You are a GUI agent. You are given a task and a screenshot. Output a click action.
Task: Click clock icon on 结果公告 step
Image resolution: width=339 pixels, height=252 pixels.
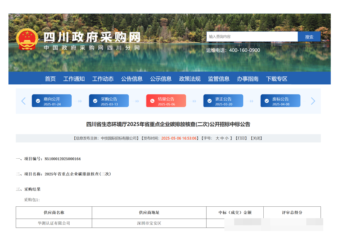tap(152, 101)
